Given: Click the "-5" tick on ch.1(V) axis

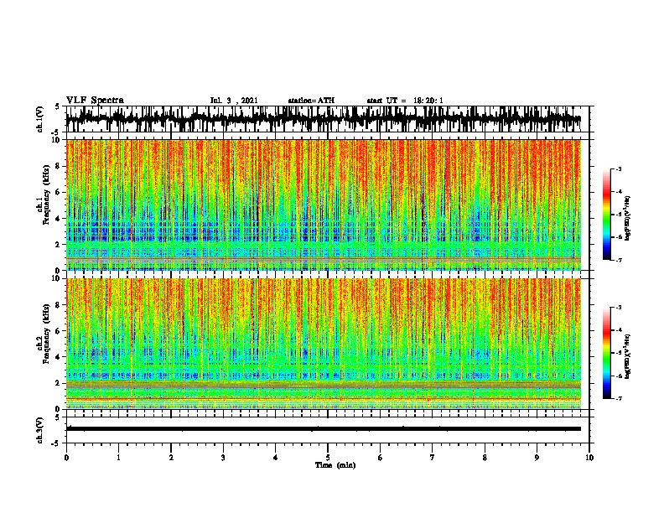Looking at the screenshot, I should 56,132.
